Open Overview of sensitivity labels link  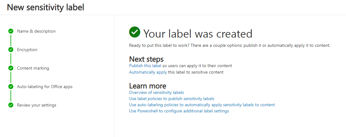pos(156,92)
